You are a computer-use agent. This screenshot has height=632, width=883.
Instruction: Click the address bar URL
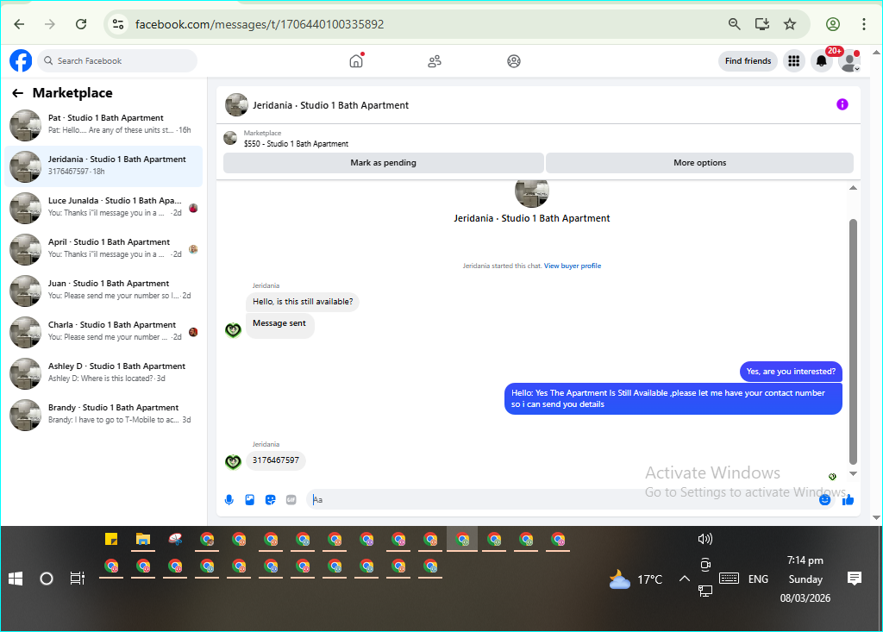(260, 24)
